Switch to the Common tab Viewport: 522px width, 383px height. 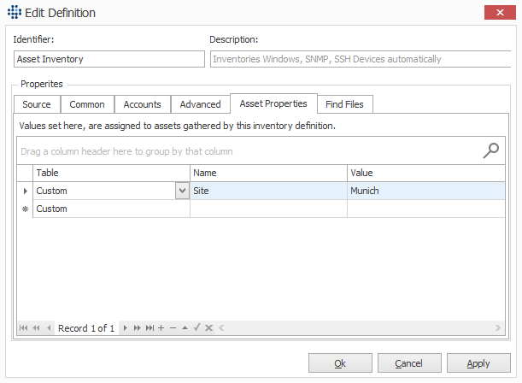pyautogui.click(x=87, y=104)
